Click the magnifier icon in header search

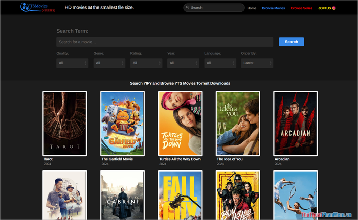(x=188, y=8)
